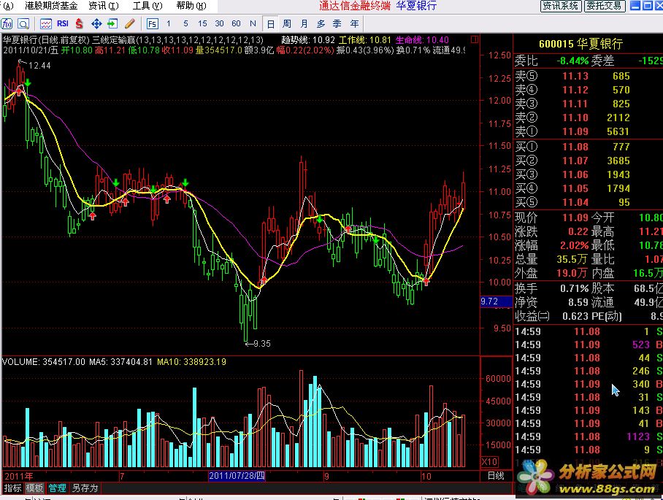Screen dimensions: 663x500
Task: Click the green arrow export icon
Action: click(112, 23)
